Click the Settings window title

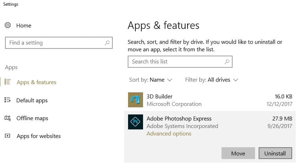point(11,4)
